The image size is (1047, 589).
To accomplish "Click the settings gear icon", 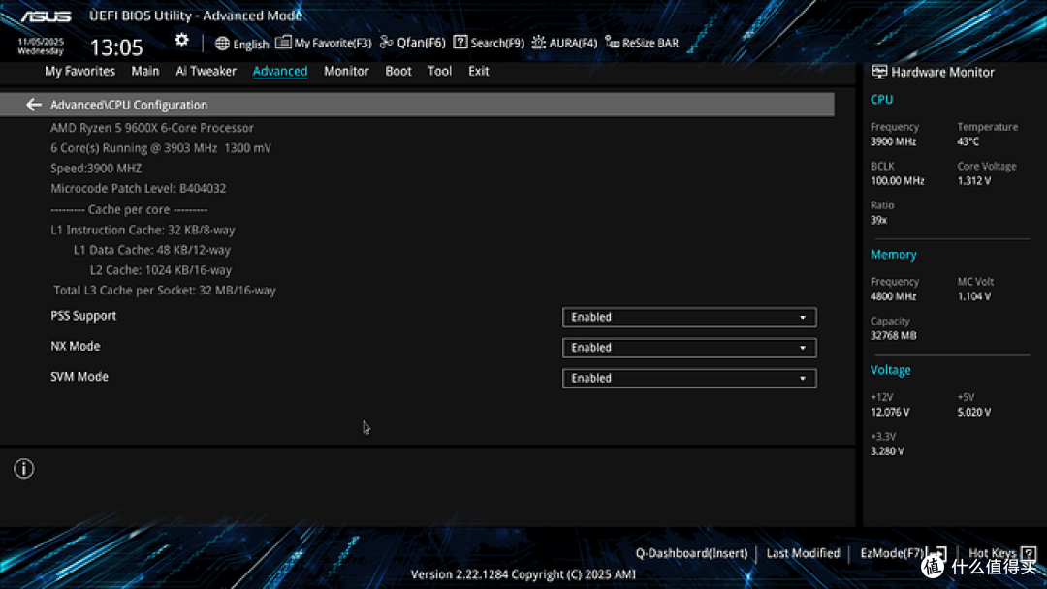I will pyautogui.click(x=181, y=40).
